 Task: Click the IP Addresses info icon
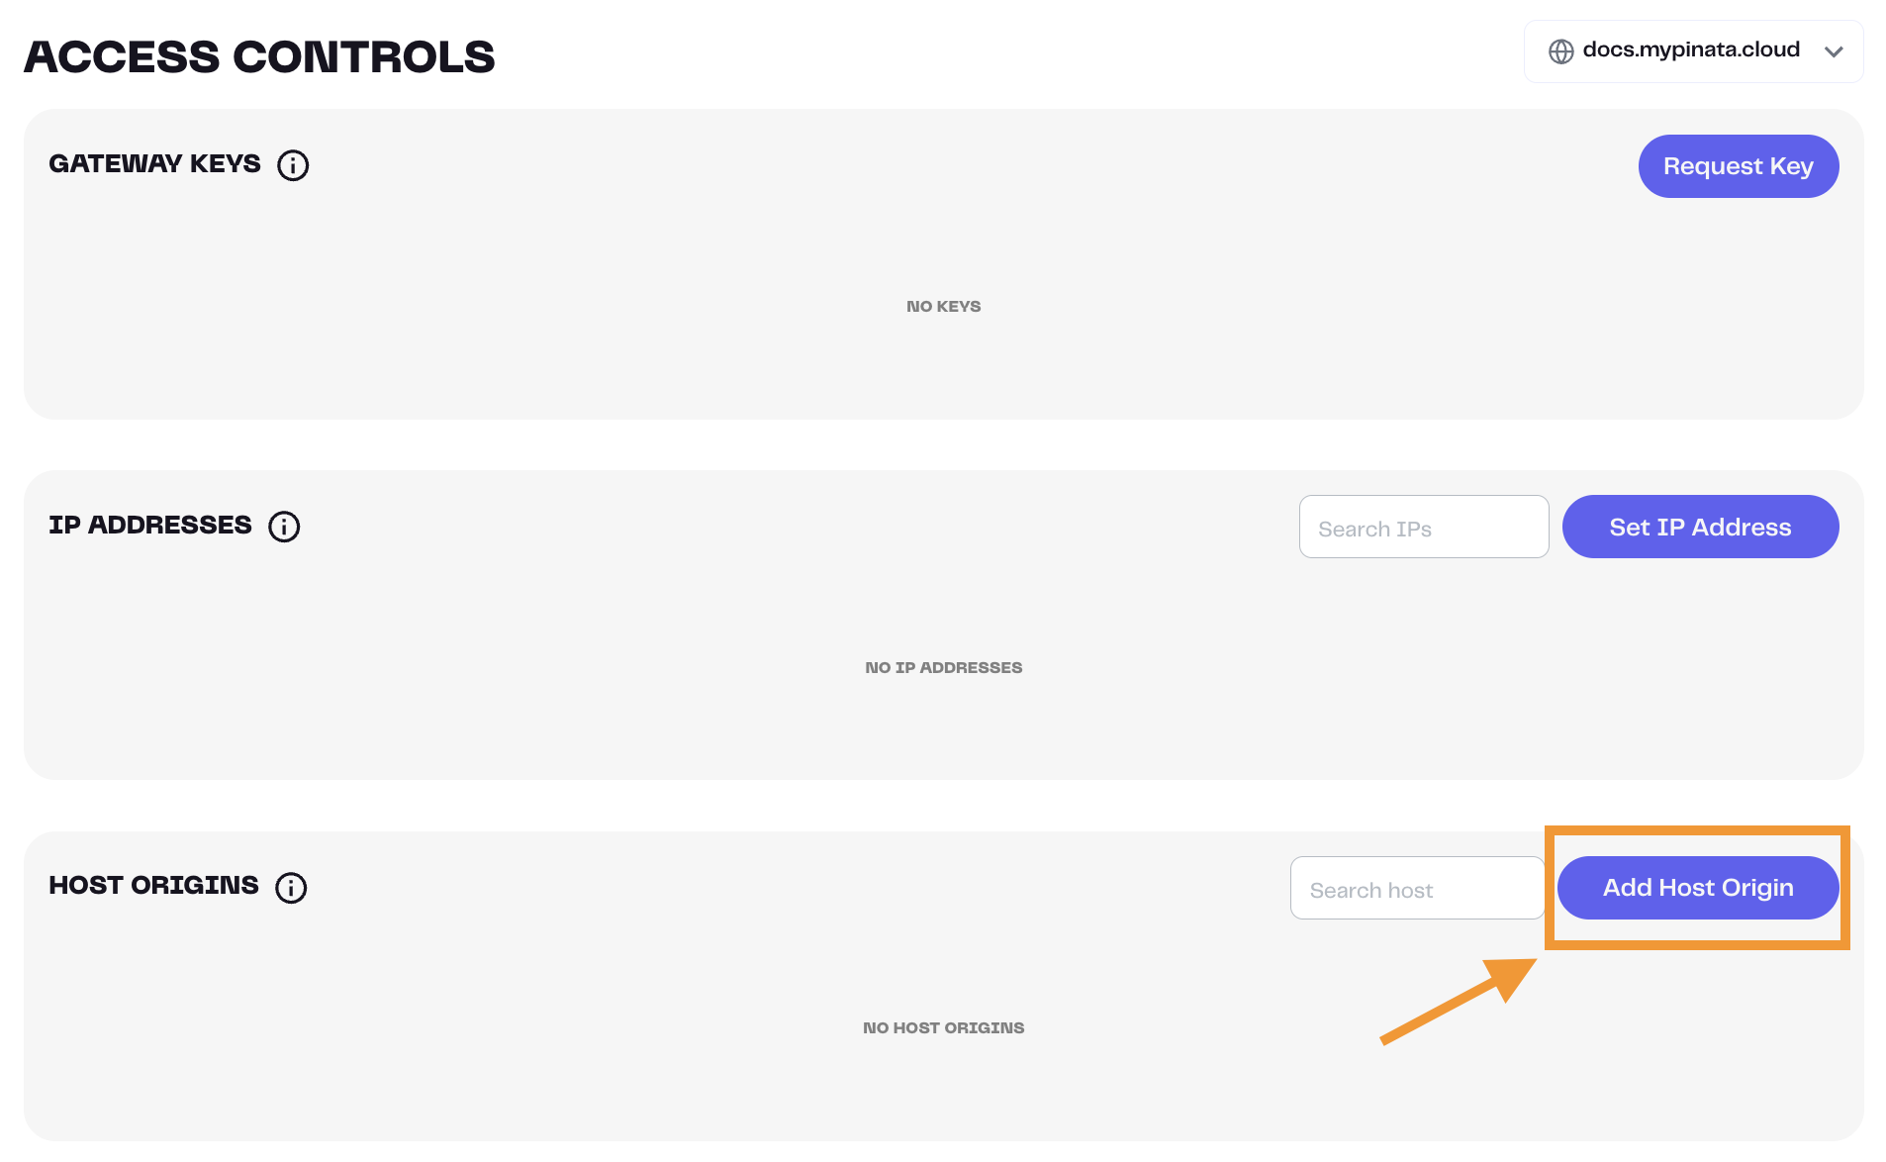pyautogui.click(x=284, y=527)
